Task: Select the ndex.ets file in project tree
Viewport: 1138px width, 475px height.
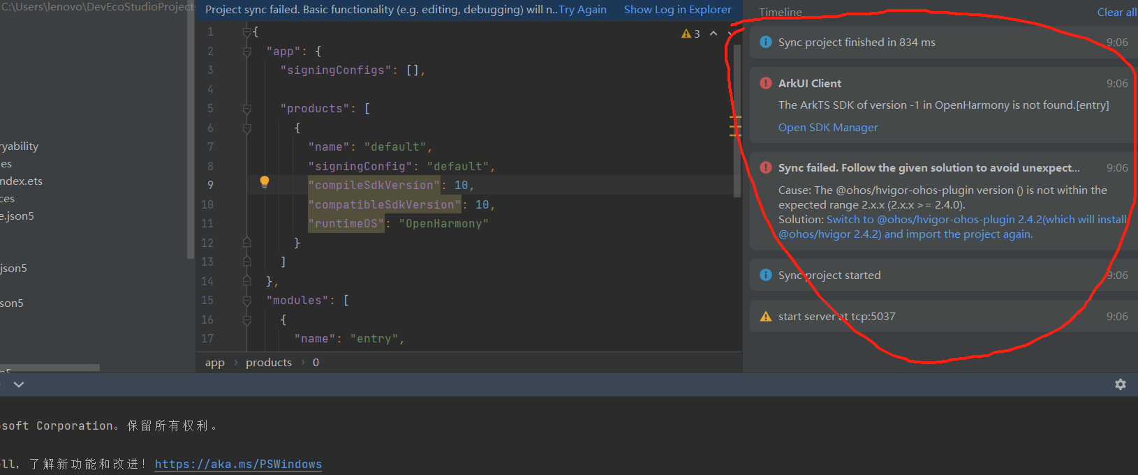Action: pos(21,181)
